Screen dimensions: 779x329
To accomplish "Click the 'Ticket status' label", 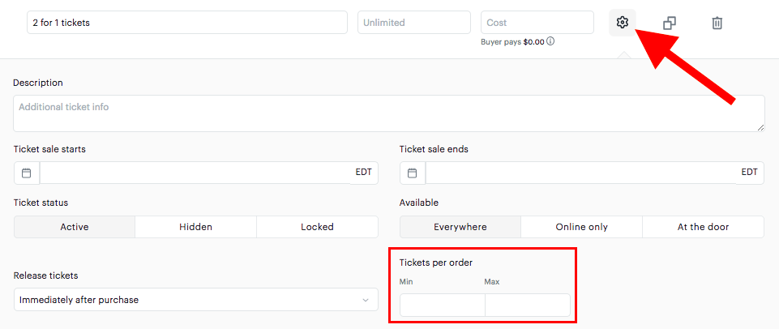I will pyautogui.click(x=41, y=203).
